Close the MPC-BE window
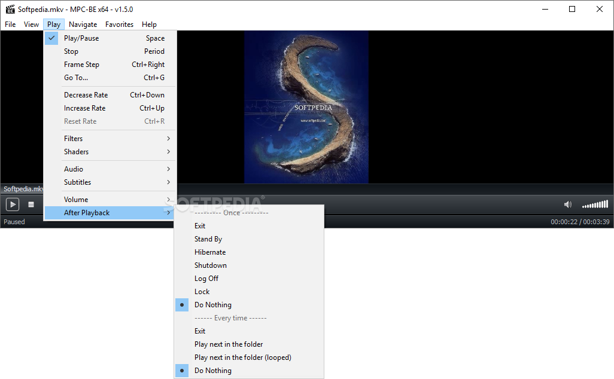 tap(600, 9)
